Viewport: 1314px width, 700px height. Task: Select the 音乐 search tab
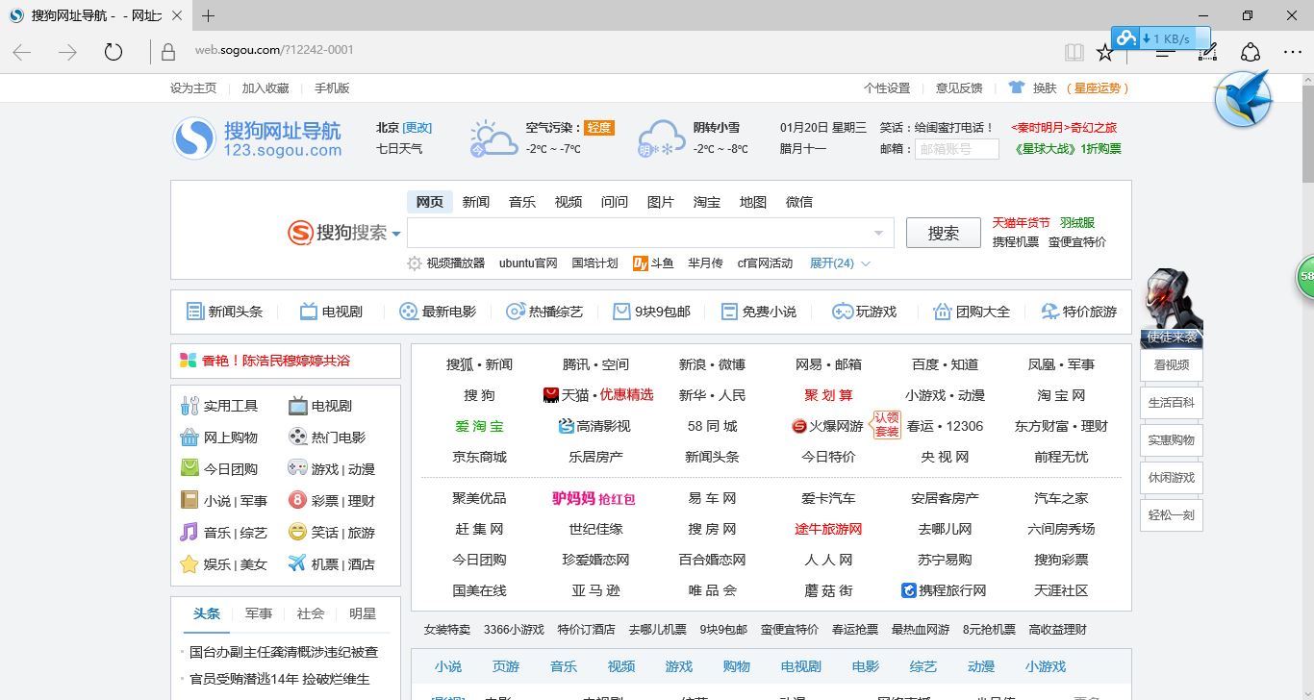[522, 202]
